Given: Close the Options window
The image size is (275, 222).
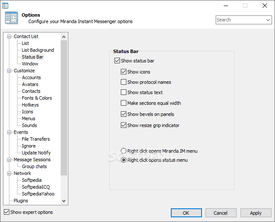Looking at the screenshot, I should tap(265, 6).
